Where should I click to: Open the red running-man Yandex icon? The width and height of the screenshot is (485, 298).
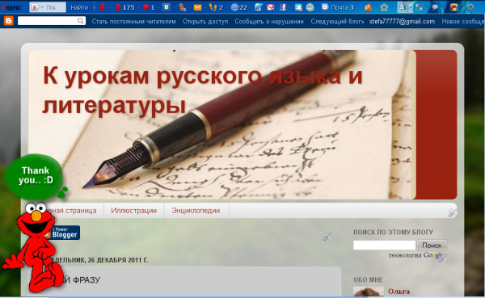coord(102,7)
